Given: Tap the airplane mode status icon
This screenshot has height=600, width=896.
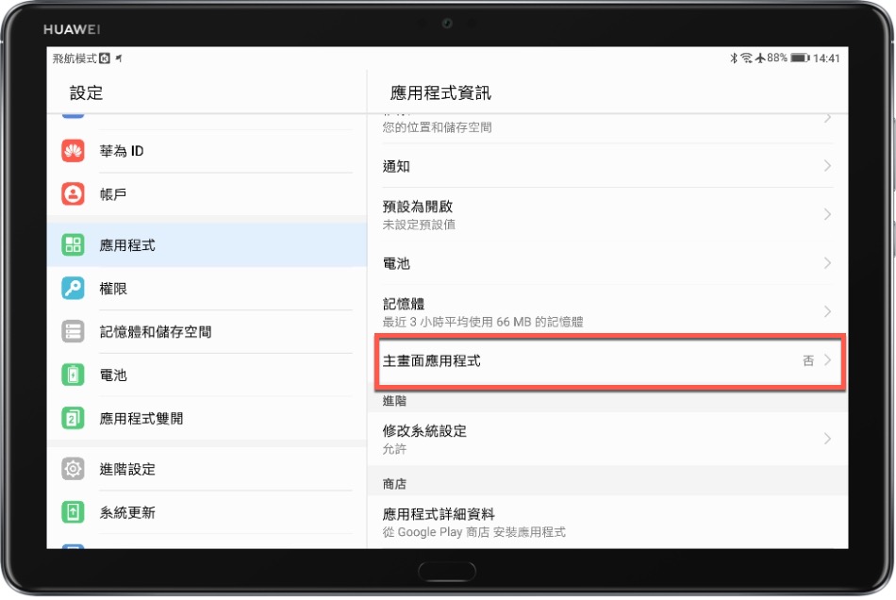Looking at the screenshot, I should point(760,58).
